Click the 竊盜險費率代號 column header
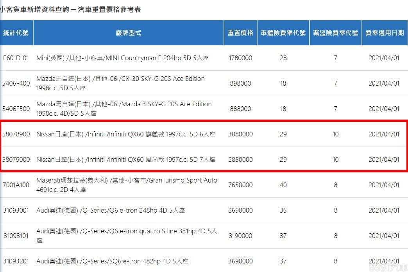 point(335,33)
